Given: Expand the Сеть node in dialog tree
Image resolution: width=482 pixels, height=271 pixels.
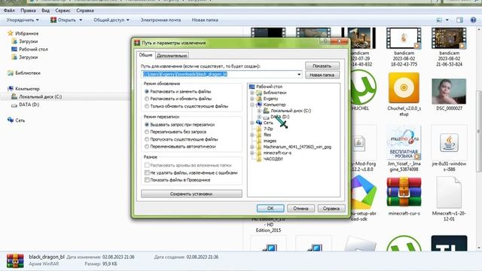Looking at the screenshot, I should pos(252,123).
